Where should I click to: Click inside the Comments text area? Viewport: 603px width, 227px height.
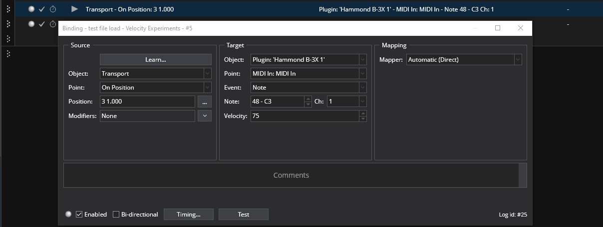click(x=291, y=175)
